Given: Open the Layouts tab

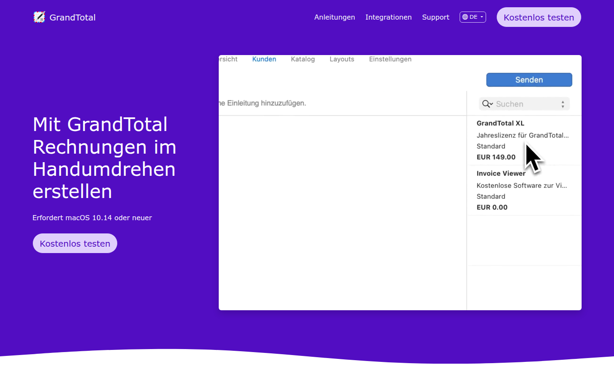Looking at the screenshot, I should click(342, 59).
